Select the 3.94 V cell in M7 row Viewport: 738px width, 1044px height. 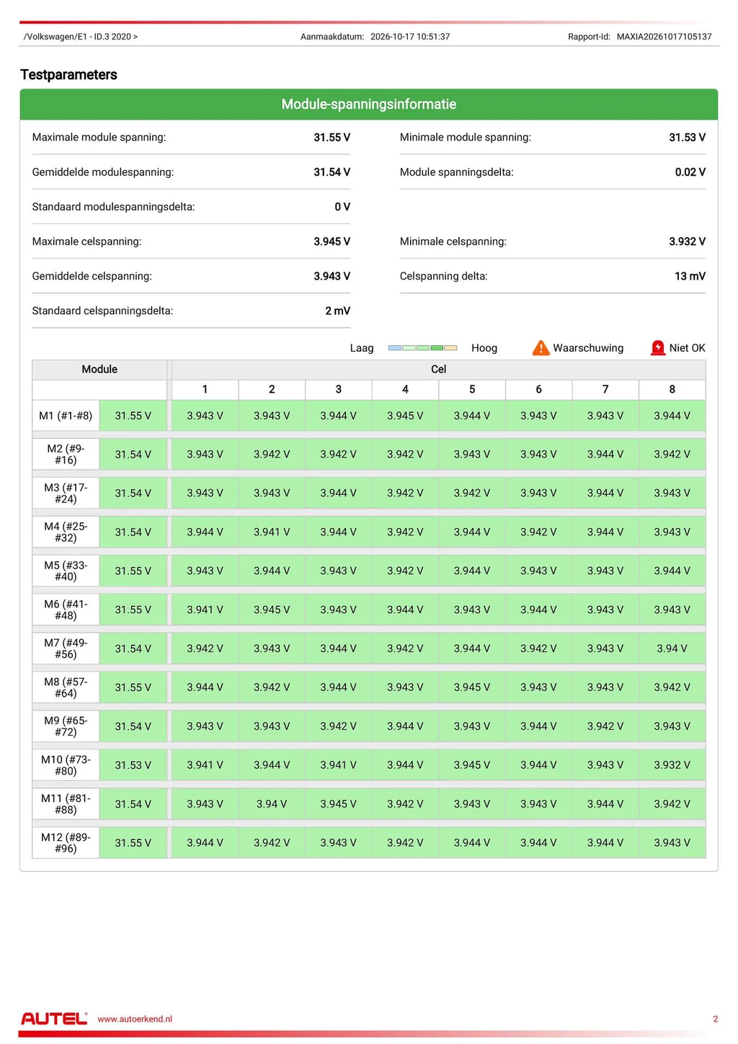672,648
